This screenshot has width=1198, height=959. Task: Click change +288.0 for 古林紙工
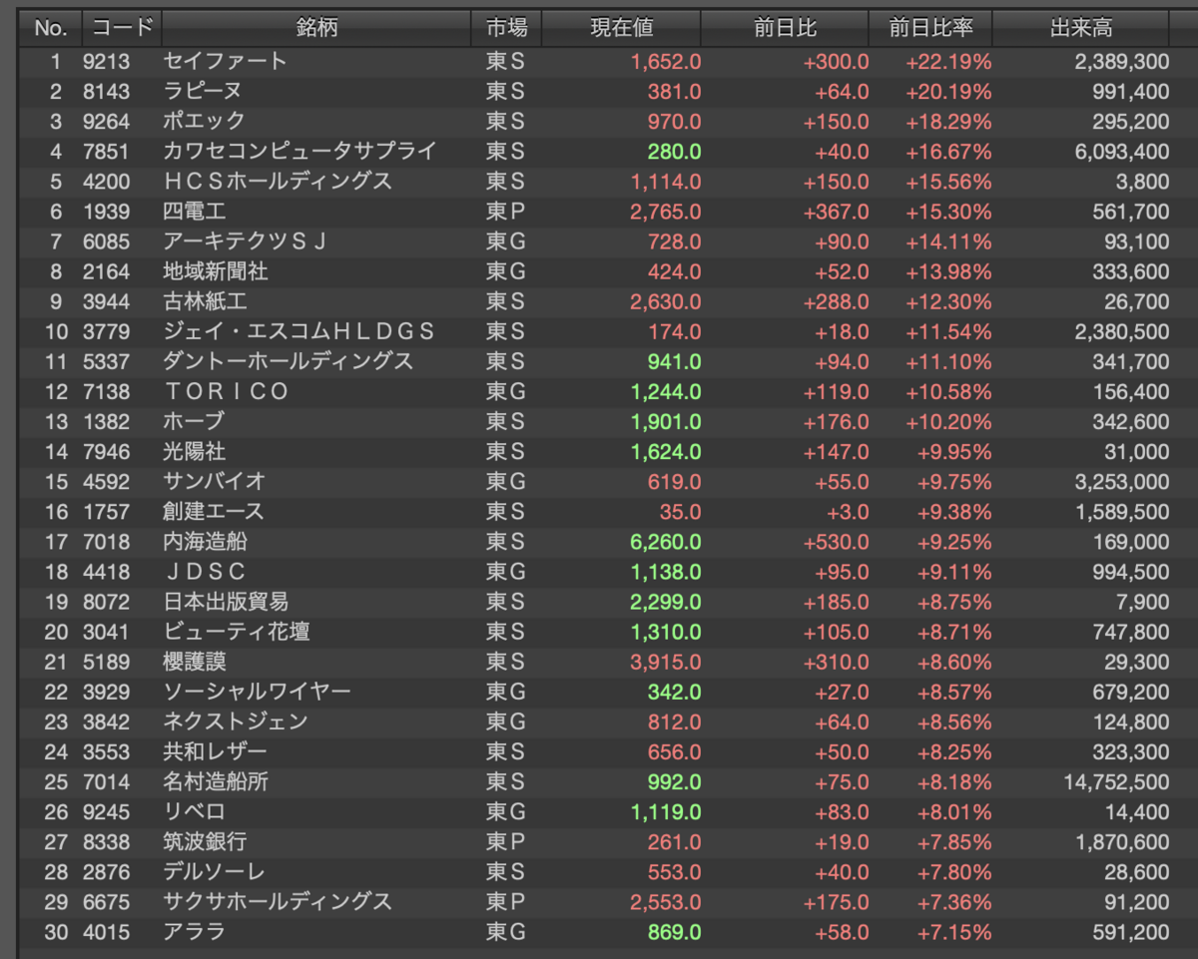pyautogui.click(x=837, y=301)
